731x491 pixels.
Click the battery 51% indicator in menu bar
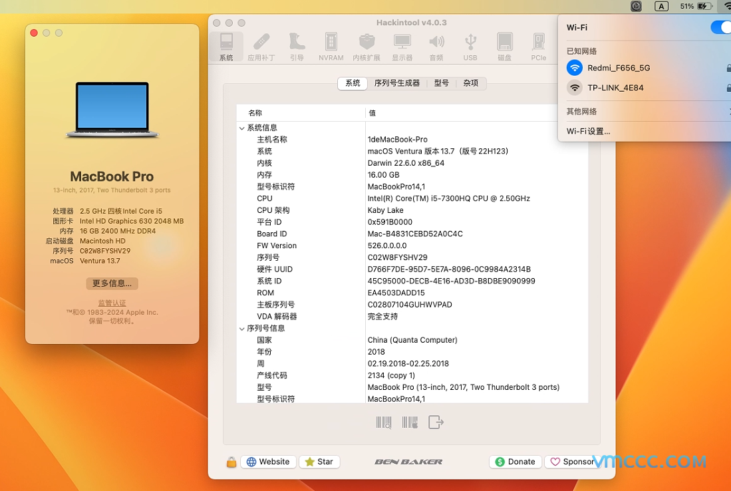tap(696, 6)
